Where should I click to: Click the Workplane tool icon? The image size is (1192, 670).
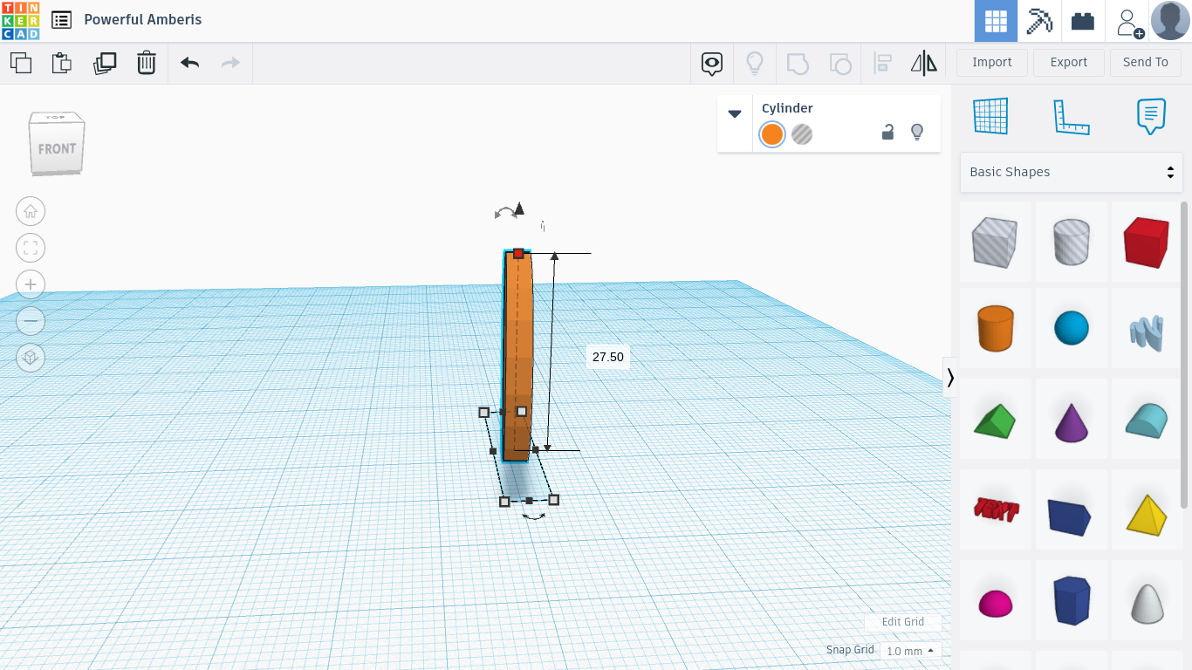coord(991,116)
